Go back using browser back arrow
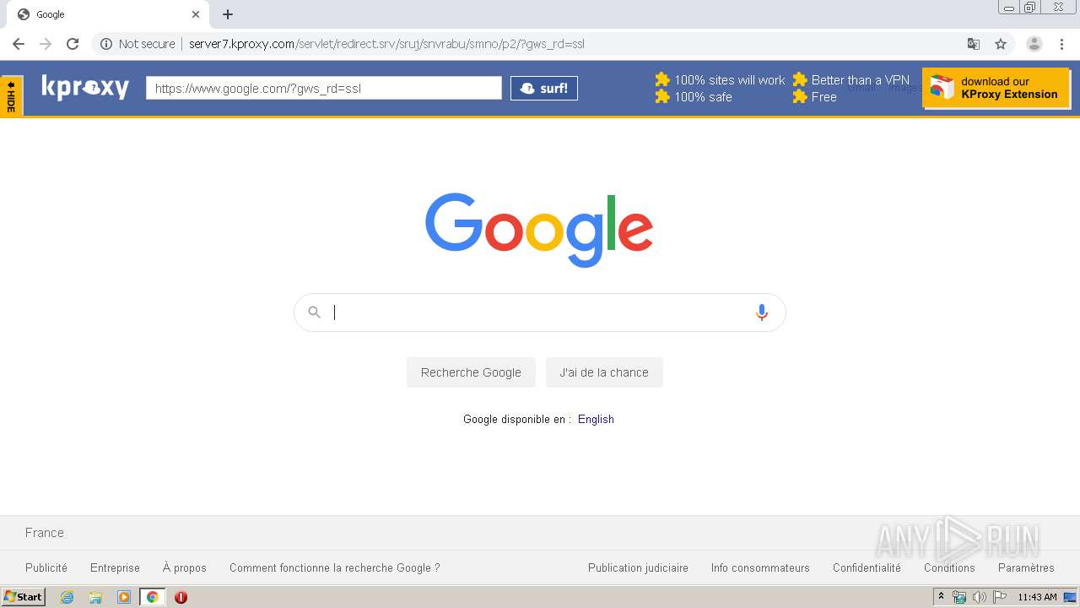The height and width of the screenshot is (608, 1080). click(x=19, y=44)
